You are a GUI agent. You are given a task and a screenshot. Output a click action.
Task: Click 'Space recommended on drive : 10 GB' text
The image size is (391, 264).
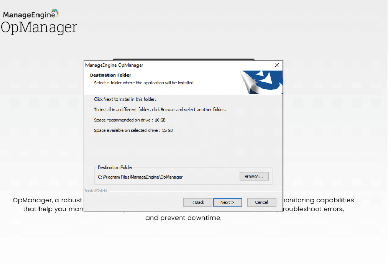[x=130, y=120]
